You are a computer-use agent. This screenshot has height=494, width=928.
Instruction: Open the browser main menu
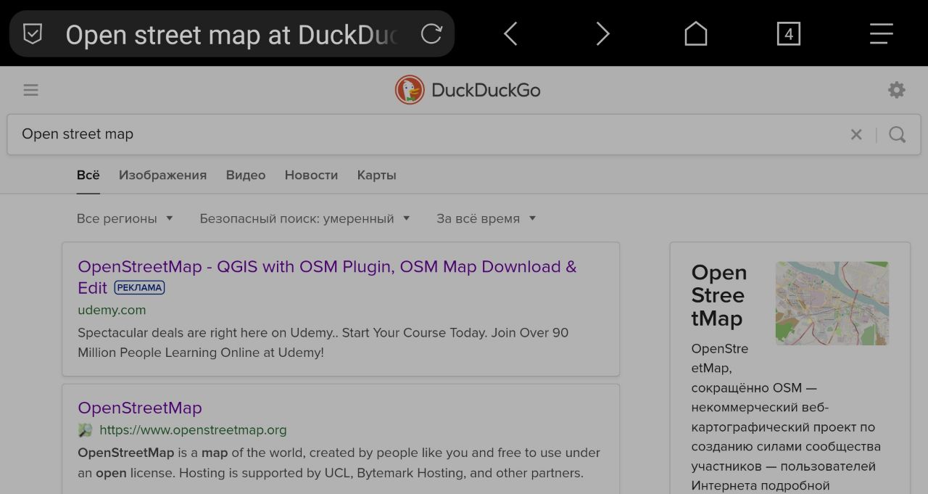coord(881,33)
